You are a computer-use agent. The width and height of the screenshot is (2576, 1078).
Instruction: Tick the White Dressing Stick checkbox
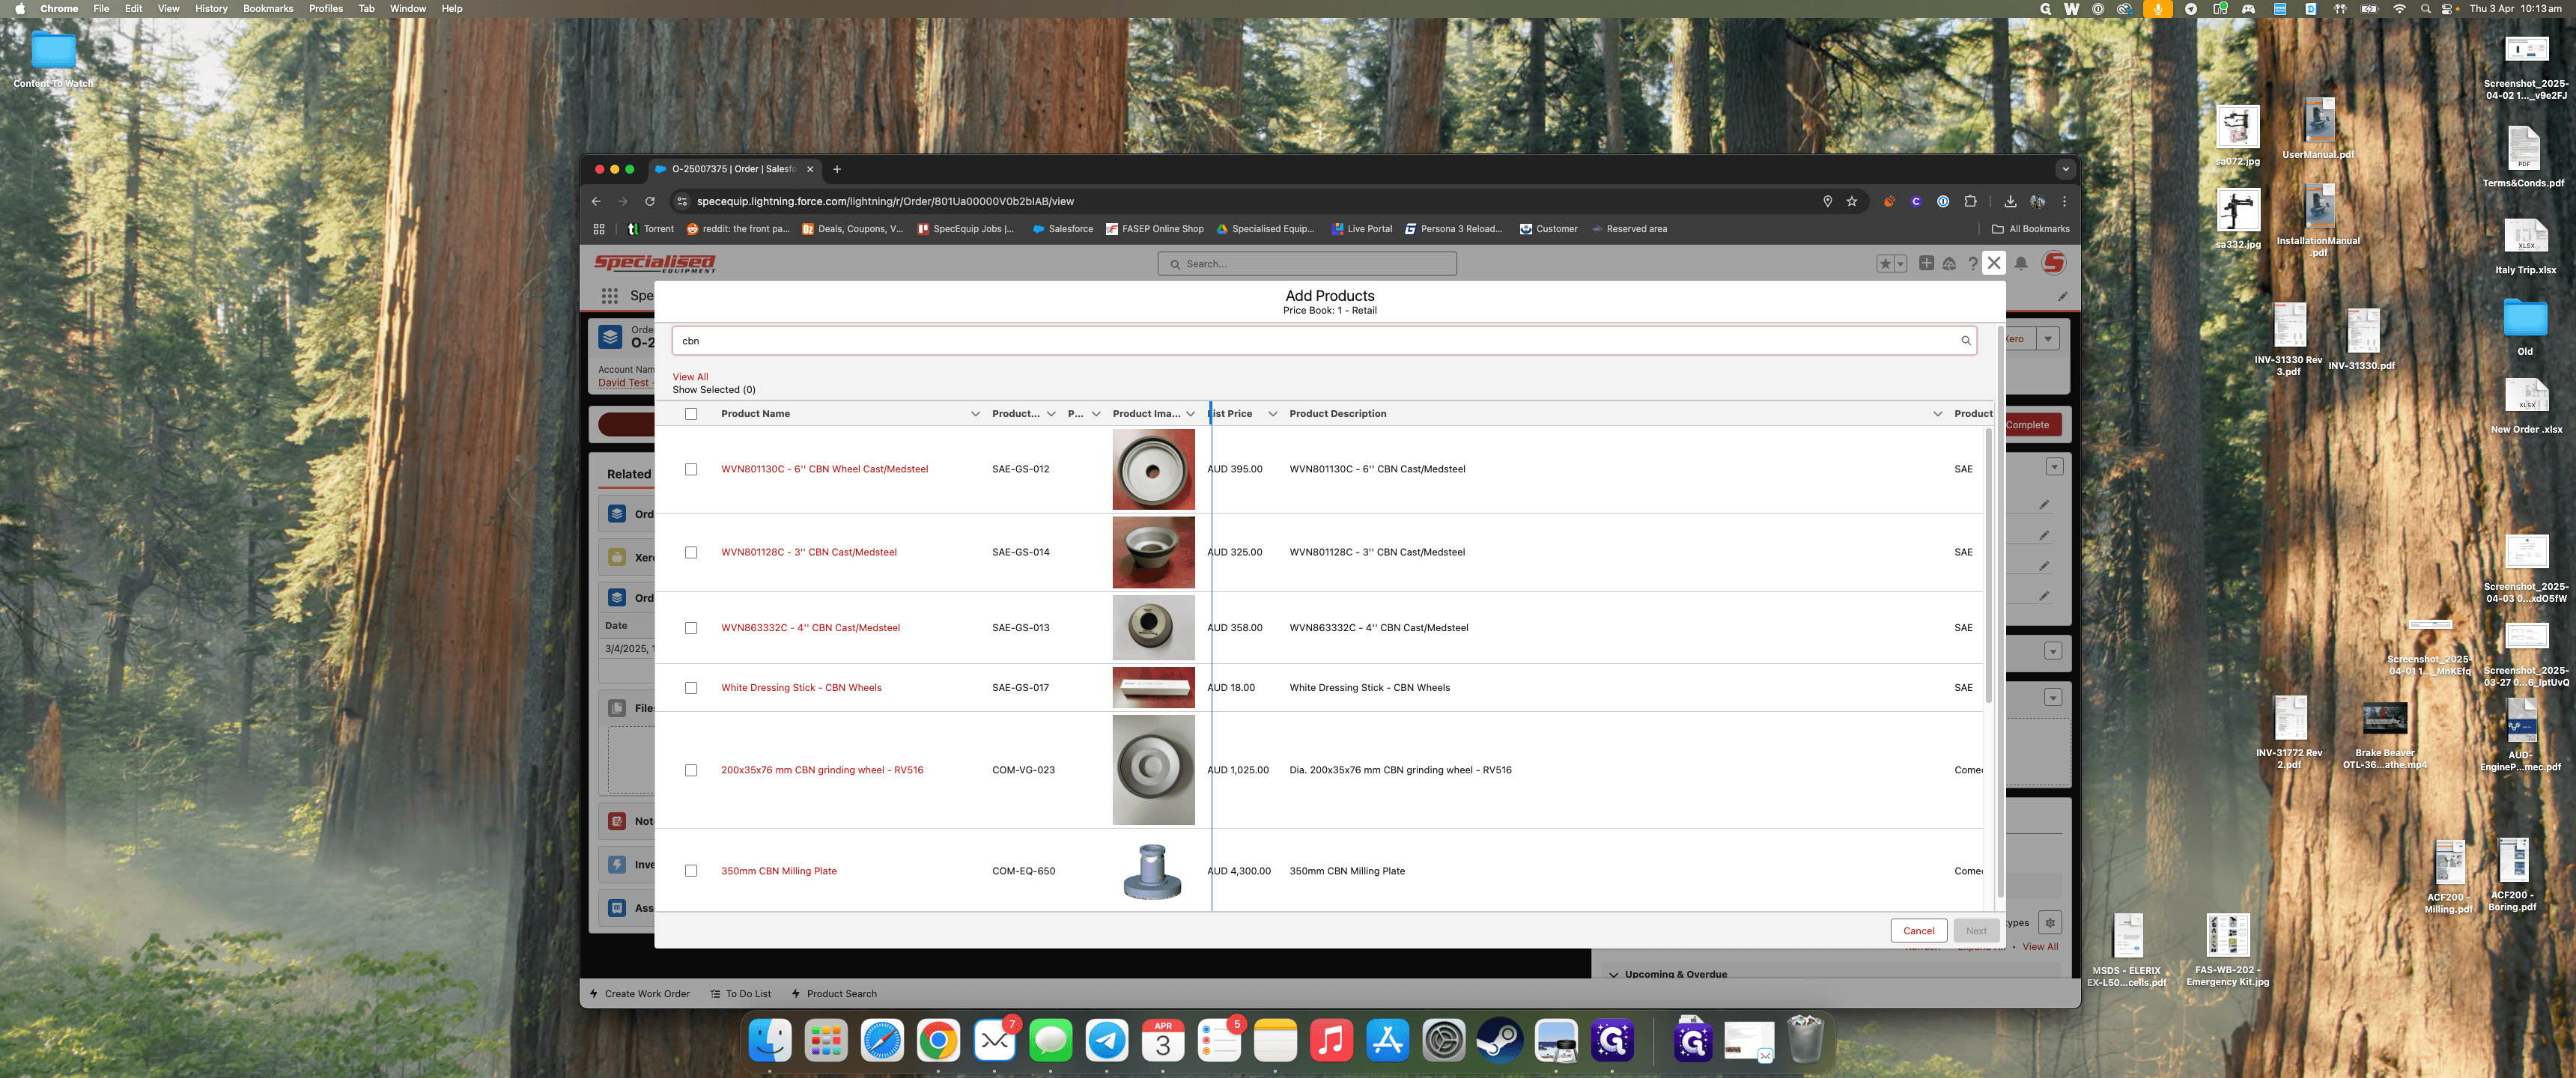(691, 688)
